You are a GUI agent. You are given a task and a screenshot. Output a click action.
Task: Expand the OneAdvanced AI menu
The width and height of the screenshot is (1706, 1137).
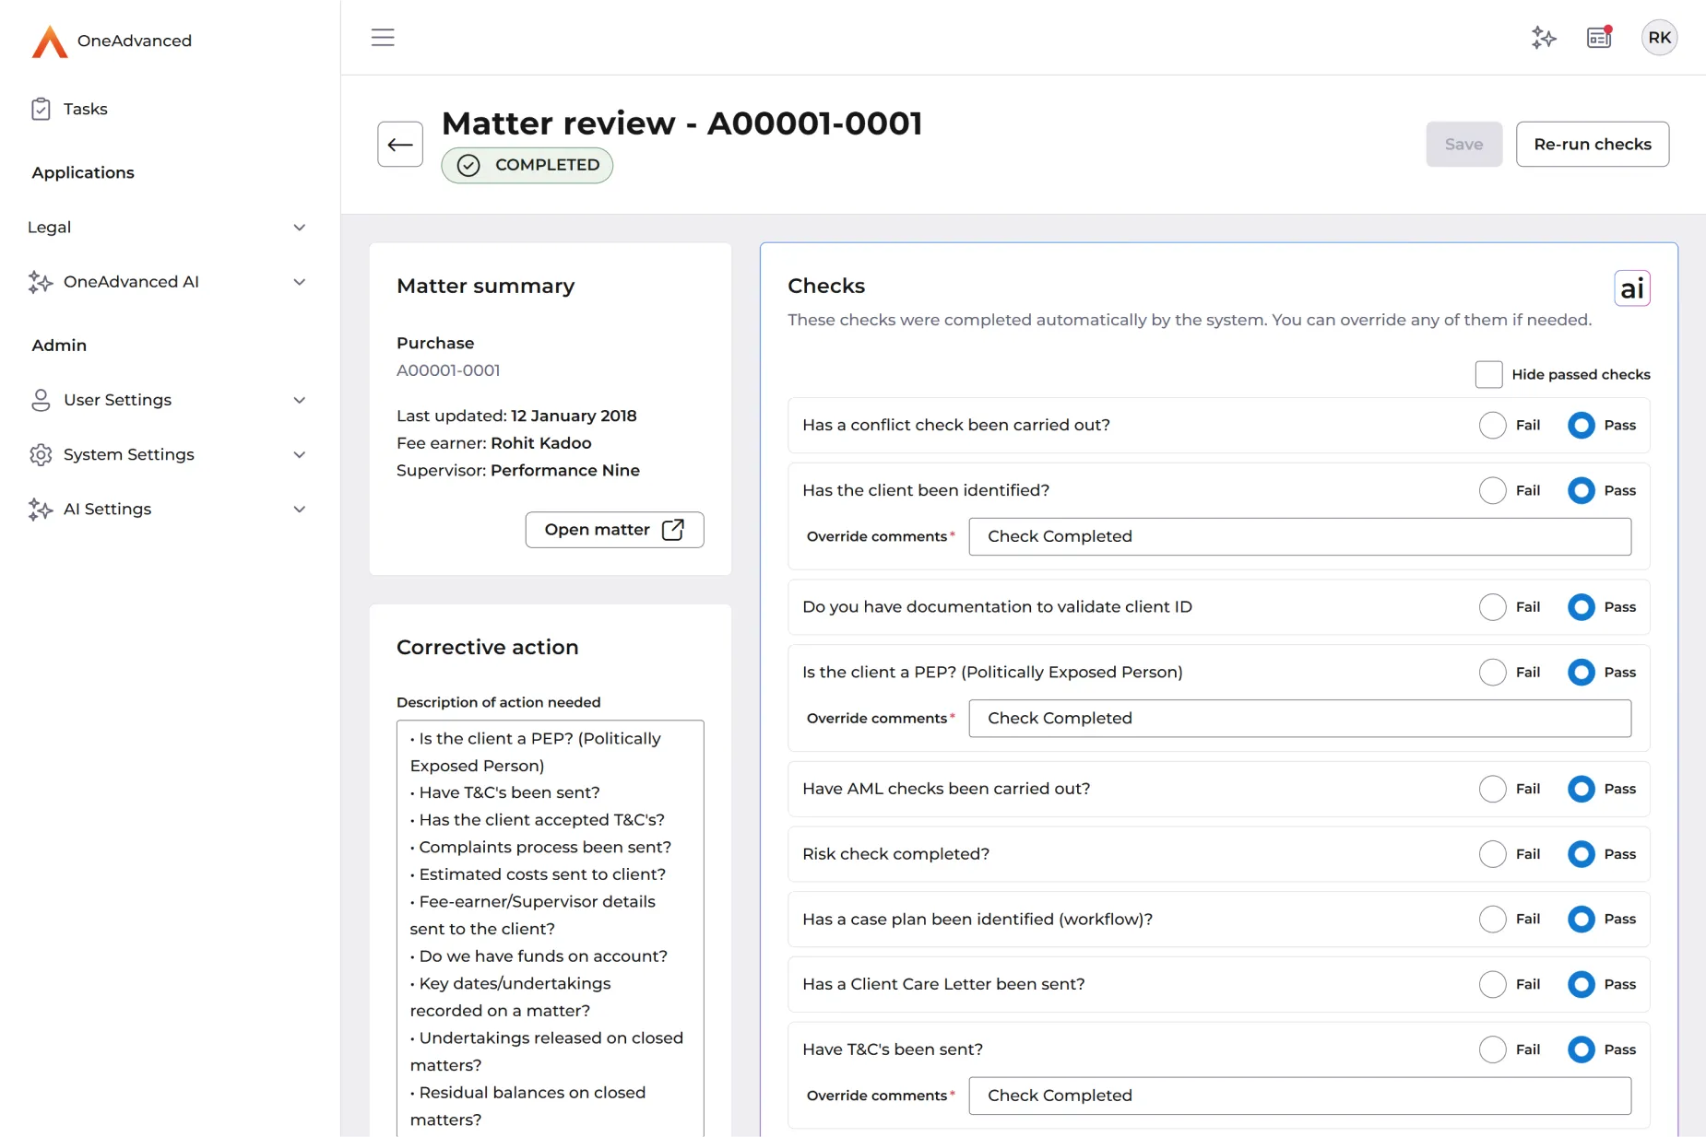click(x=166, y=282)
